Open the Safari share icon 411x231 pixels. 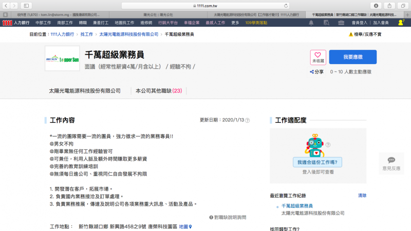389,6
